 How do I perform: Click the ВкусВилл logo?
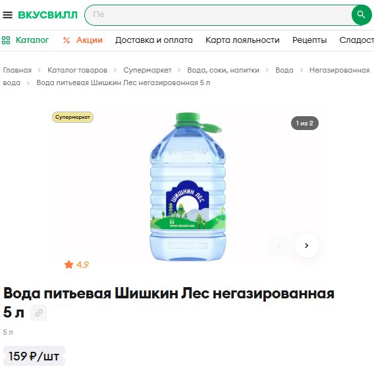pyautogui.click(x=47, y=15)
